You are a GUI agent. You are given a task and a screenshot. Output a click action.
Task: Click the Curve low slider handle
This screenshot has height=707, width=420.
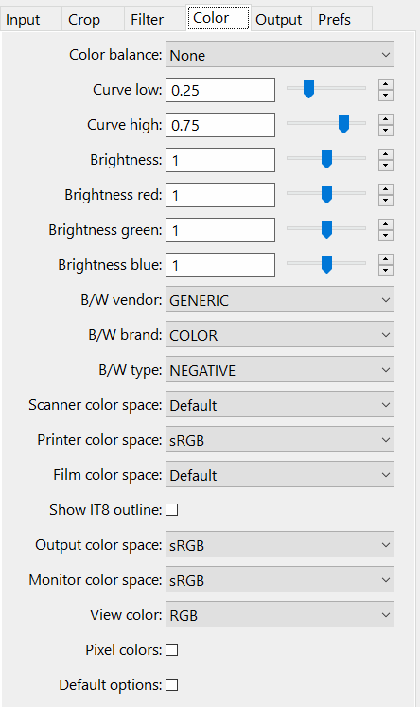point(308,89)
